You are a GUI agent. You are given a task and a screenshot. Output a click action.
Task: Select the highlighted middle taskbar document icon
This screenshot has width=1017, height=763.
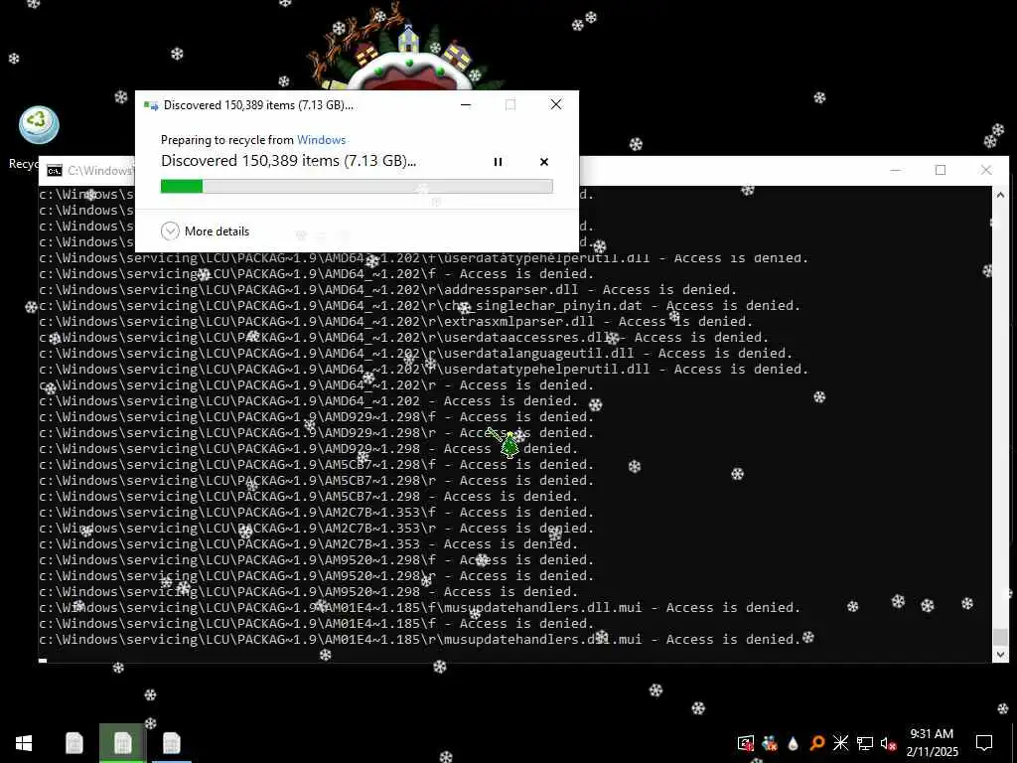click(122, 743)
